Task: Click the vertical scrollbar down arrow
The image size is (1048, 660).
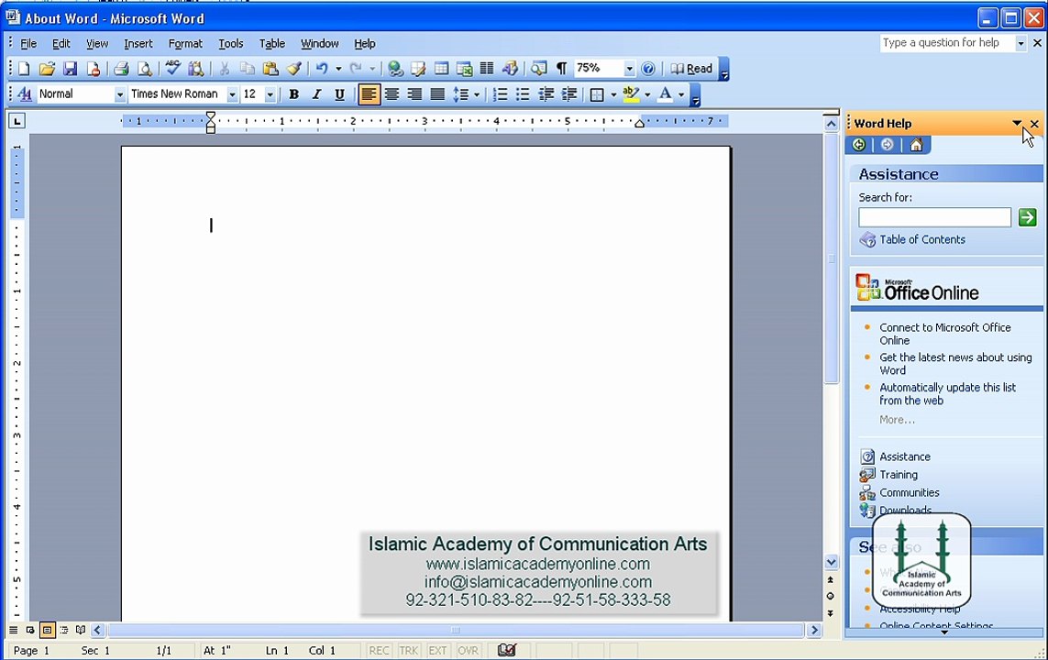Action: (831, 562)
